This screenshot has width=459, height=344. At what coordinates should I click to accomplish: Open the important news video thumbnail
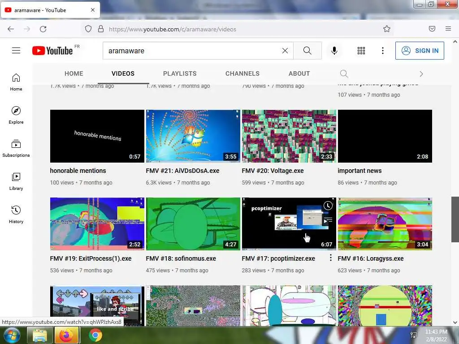(x=385, y=136)
